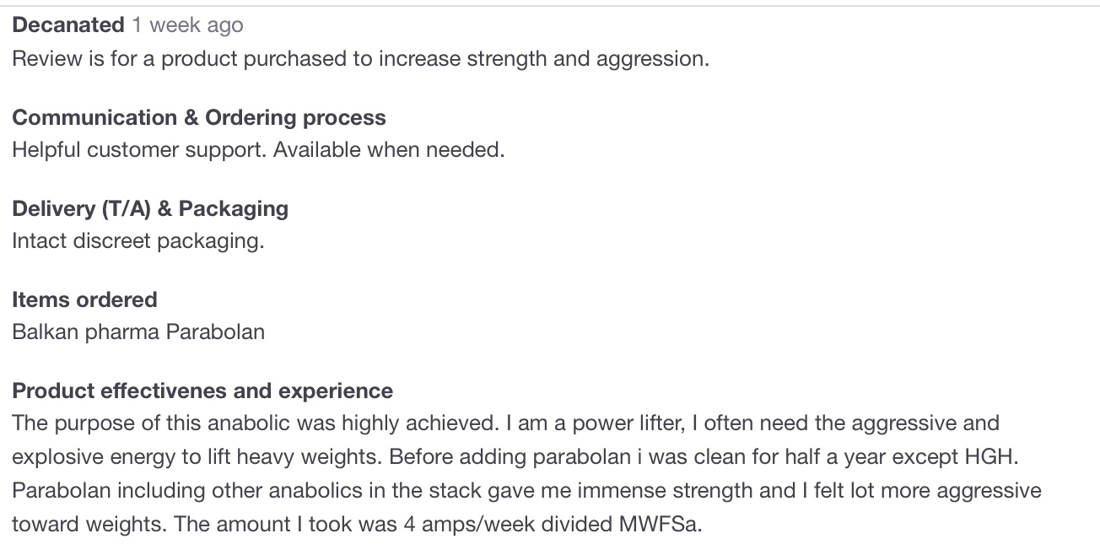This screenshot has height=555, width=1100.
Task: Click the "1 week ago" timestamp
Action: click(x=187, y=25)
